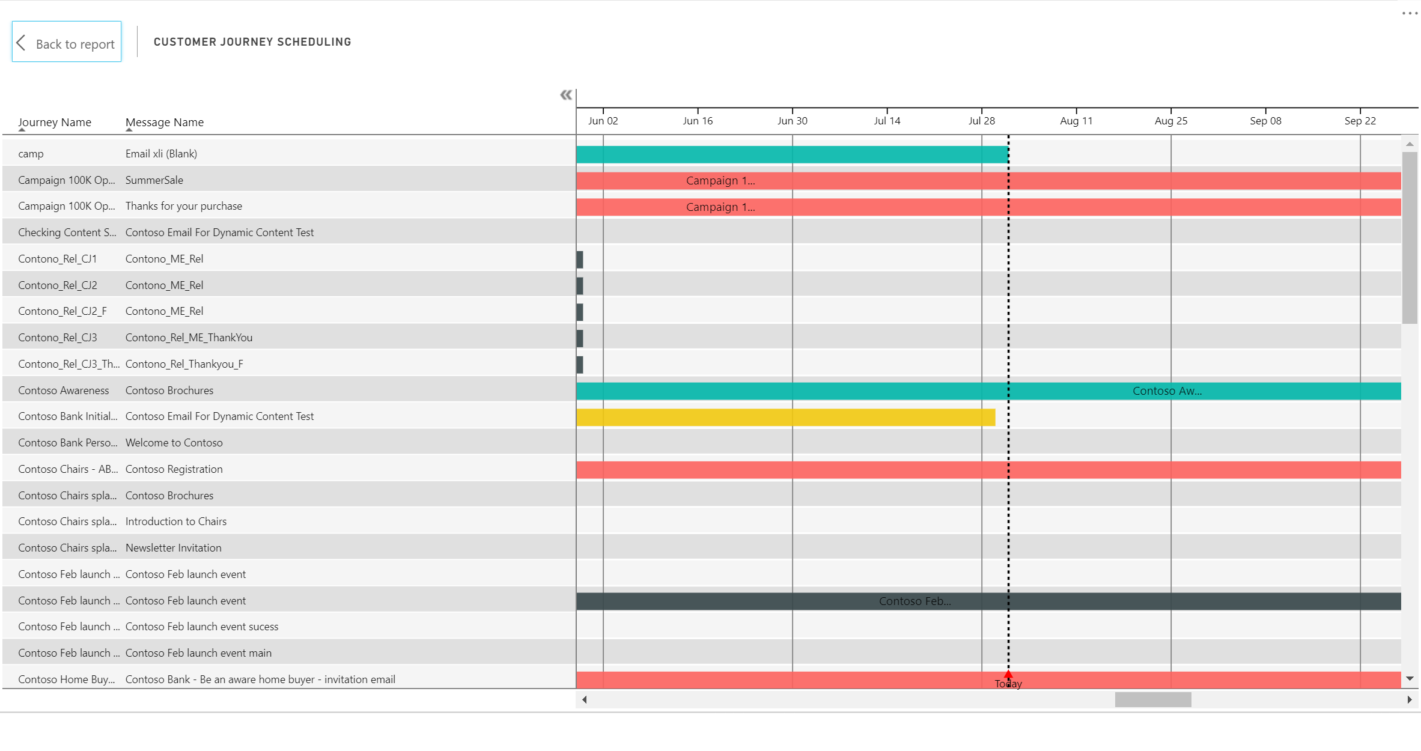Screen dimensions: 1421x751
Task: Sort by Journey Name column header
Action: 55,122
